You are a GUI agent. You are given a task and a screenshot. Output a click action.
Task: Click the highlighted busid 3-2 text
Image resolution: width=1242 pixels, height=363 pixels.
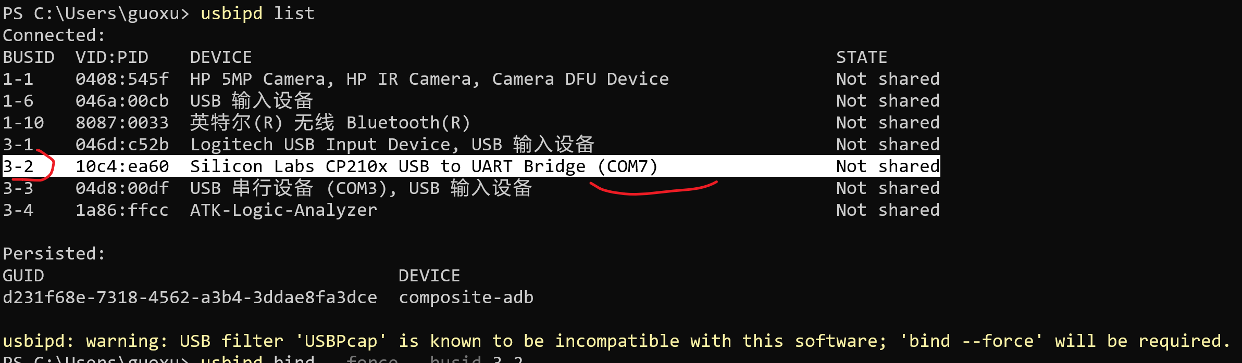coord(18,166)
